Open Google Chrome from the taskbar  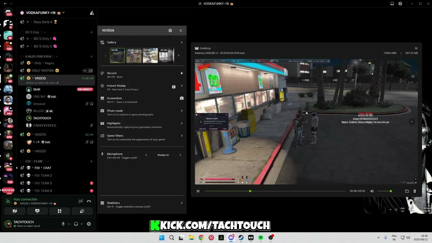tap(201, 238)
